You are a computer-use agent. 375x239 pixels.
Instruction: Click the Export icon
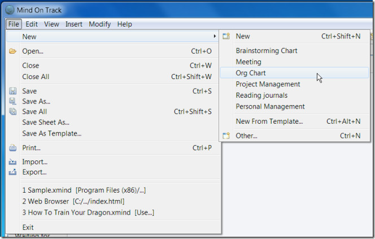[x=12, y=172]
